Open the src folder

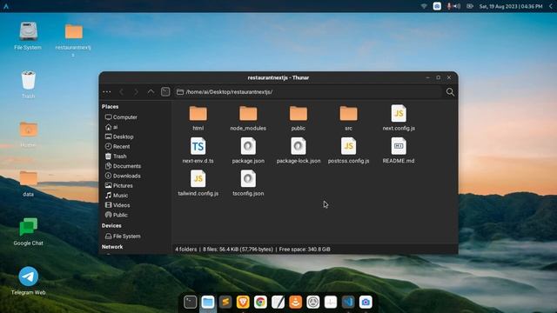348,118
